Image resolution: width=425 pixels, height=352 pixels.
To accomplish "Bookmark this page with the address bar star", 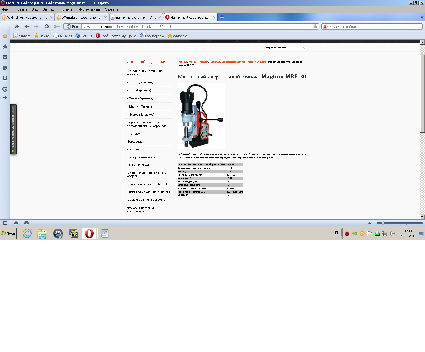I will 315,27.
